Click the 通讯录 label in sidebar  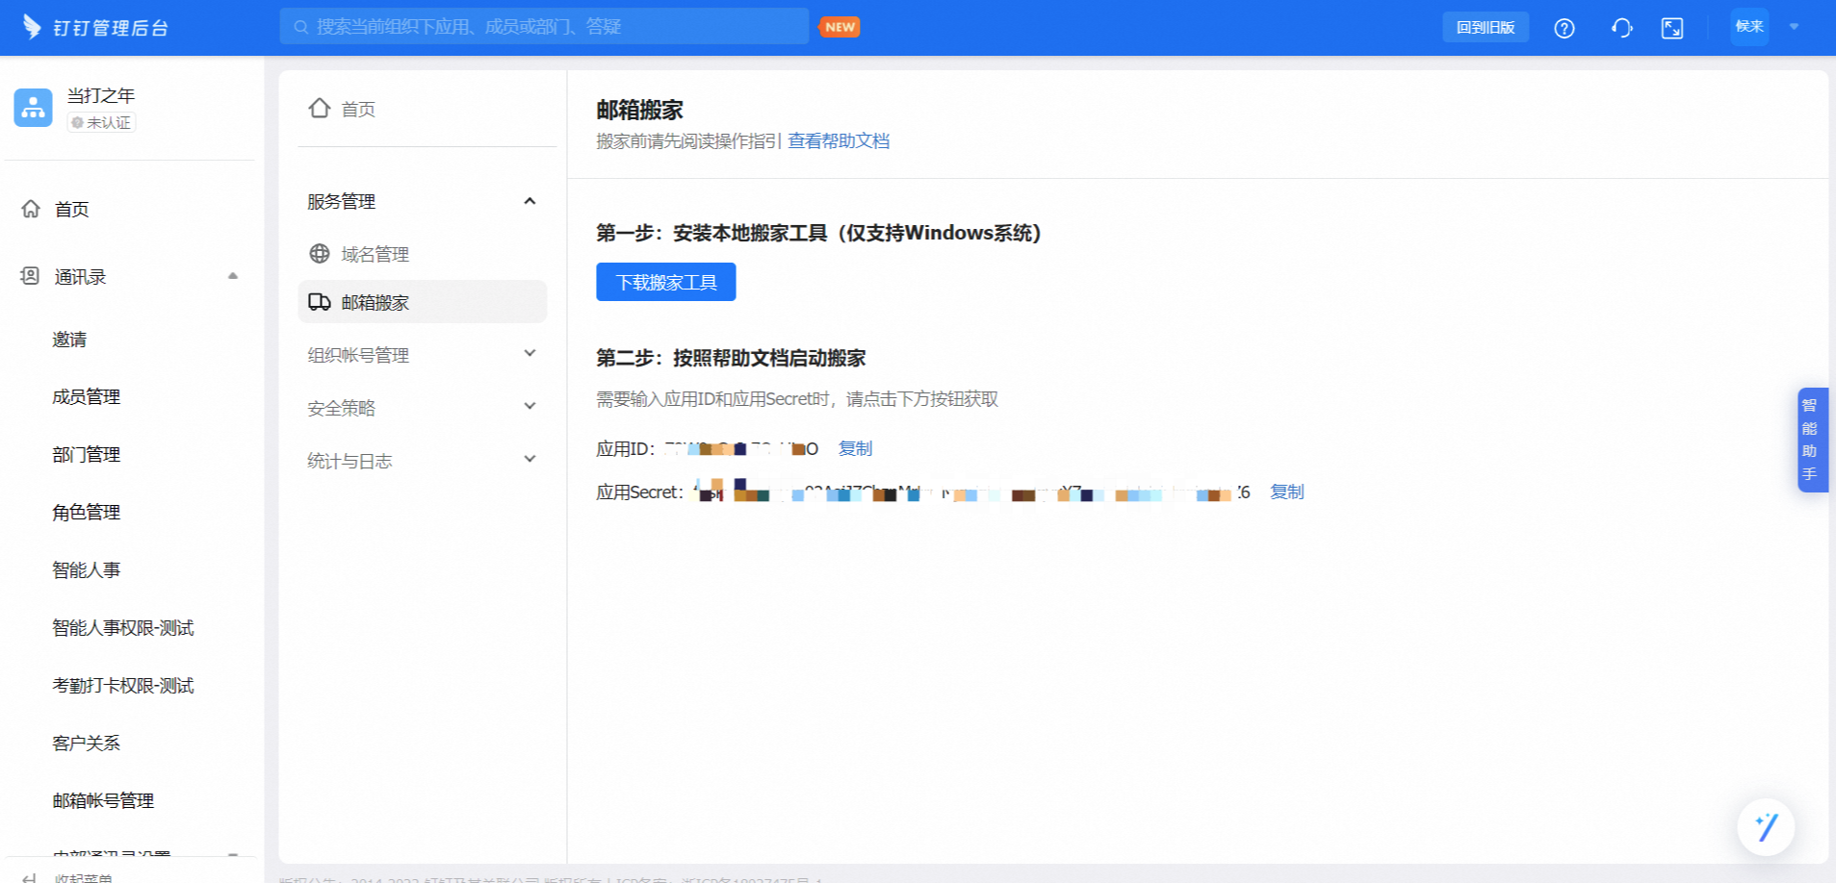pyautogui.click(x=80, y=277)
